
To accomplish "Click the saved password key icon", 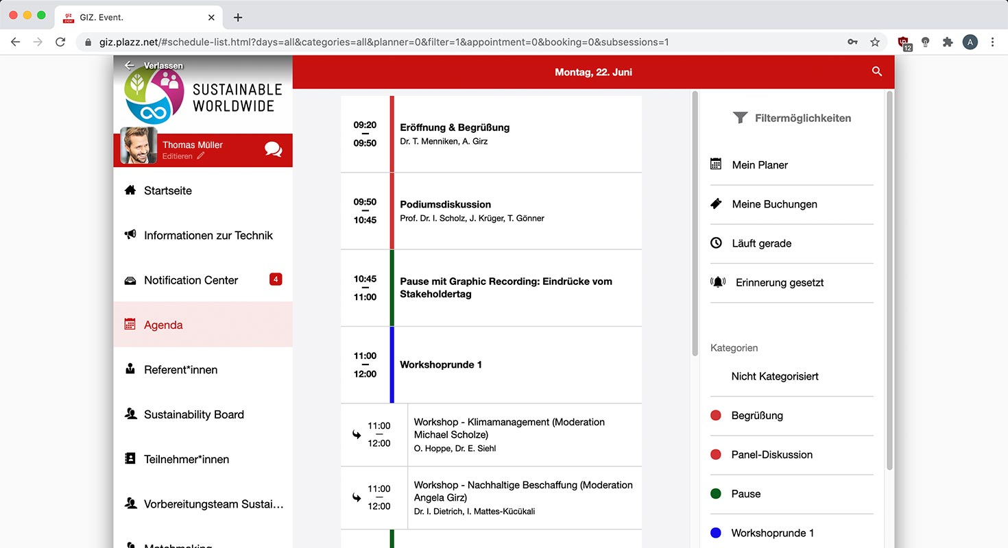I will pyautogui.click(x=852, y=42).
